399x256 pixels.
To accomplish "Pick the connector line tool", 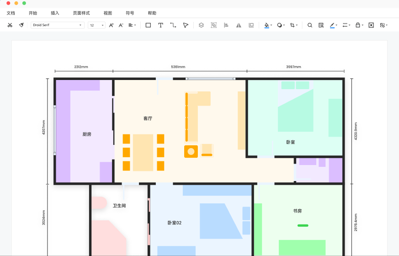I will pyautogui.click(x=173, y=25).
